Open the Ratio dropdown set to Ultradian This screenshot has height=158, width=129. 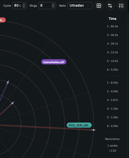[80, 6]
